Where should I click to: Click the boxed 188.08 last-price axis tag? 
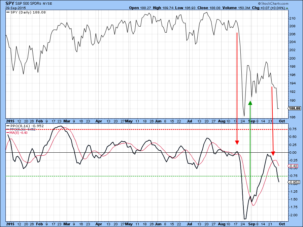295,108
